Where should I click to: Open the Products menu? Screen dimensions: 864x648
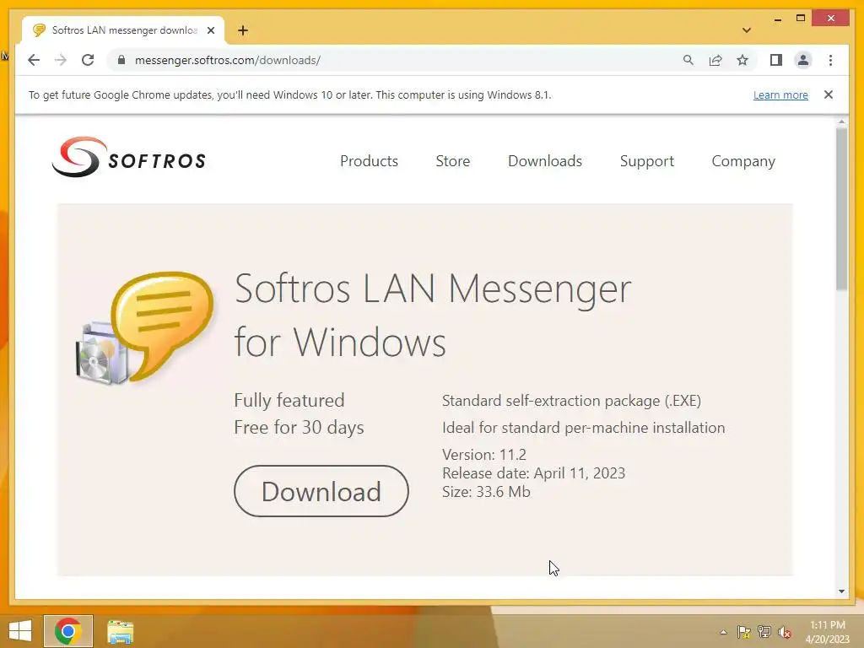[x=369, y=161]
